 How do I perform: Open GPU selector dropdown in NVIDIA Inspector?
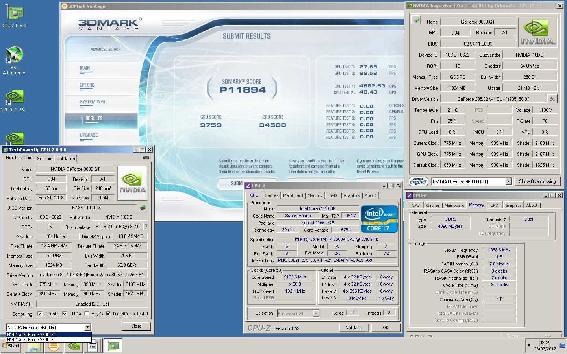pos(508,181)
